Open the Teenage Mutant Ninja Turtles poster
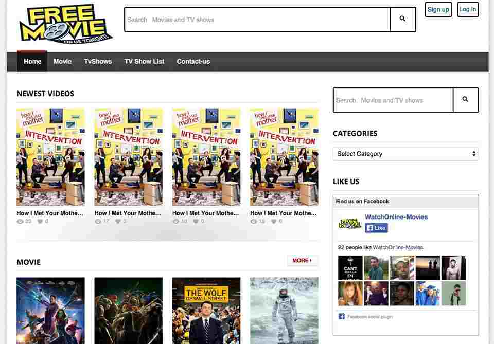 pos(129,311)
